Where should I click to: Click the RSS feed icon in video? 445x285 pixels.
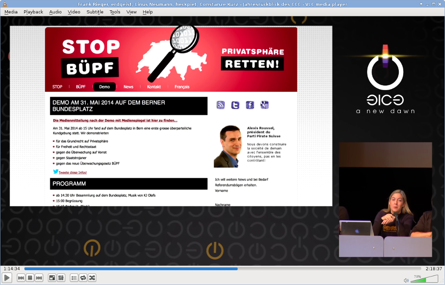pyautogui.click(x=221, y=105)
